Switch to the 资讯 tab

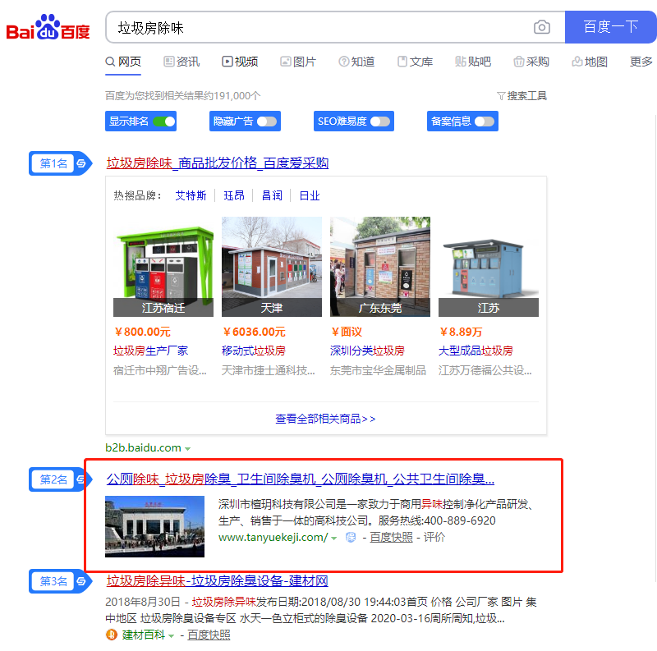pos(181,62)
